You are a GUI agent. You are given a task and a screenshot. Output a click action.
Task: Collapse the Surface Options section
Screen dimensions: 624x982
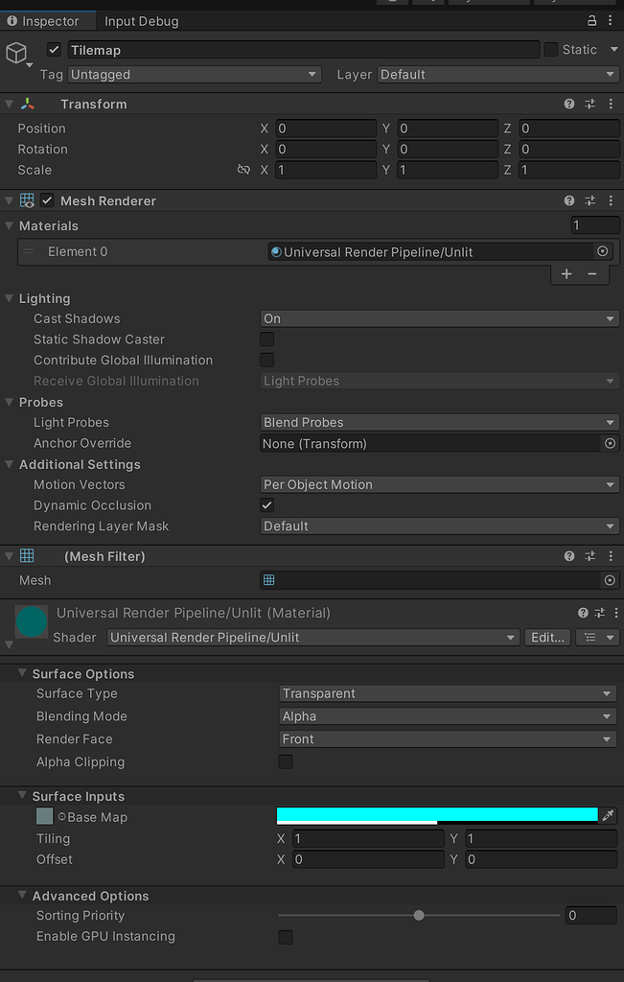[23, 674]
